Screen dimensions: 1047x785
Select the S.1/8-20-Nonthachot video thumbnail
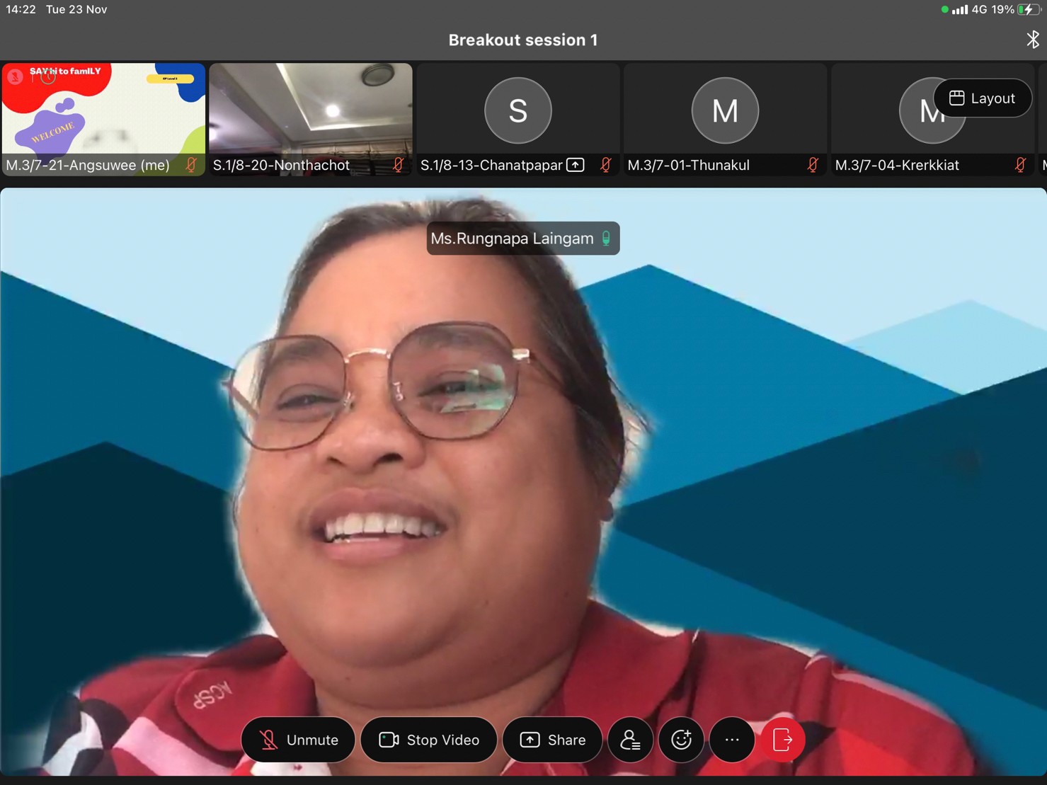[x=311, y=119]
